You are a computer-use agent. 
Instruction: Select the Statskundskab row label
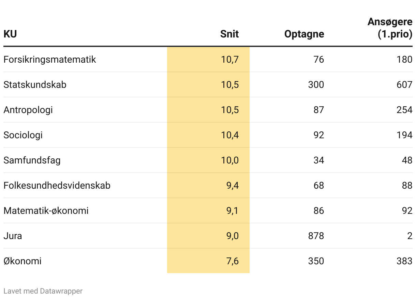tap(35, 85)
